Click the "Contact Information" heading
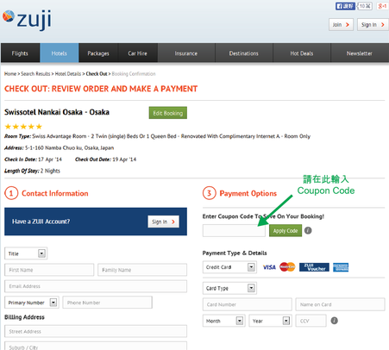This screenshot has width=389, height=350. [55, 193]
